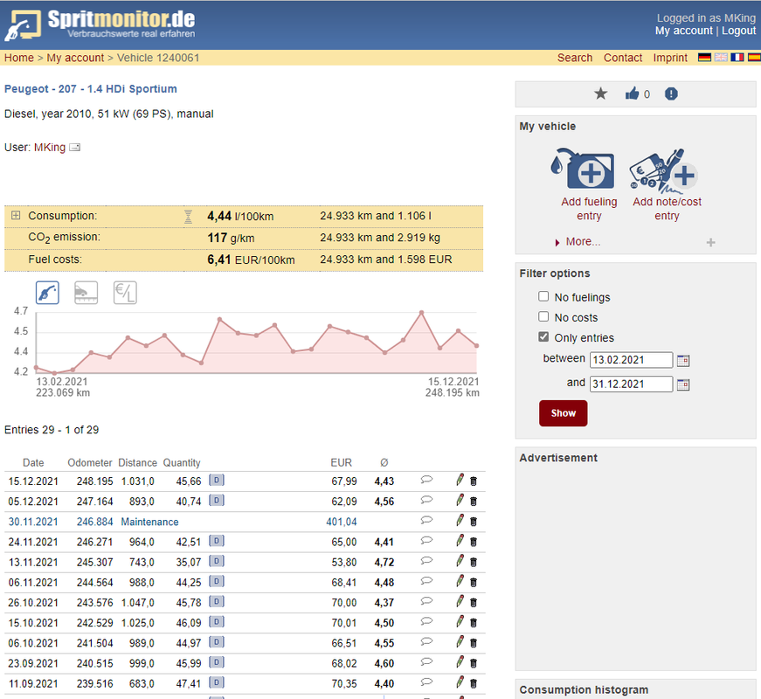761x699 pixels.
Task: Select the fuel consumption chart icon
Action: 47,293
